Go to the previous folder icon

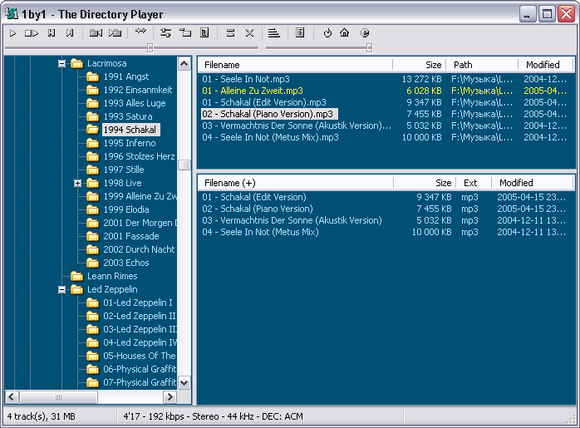point(96,33)
